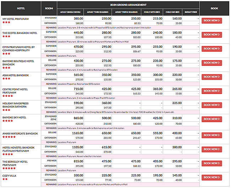Click the Phayathai, Ratchathewi BTS station remark
Viewport: 231px width, 188px height.
click(79, 84)
